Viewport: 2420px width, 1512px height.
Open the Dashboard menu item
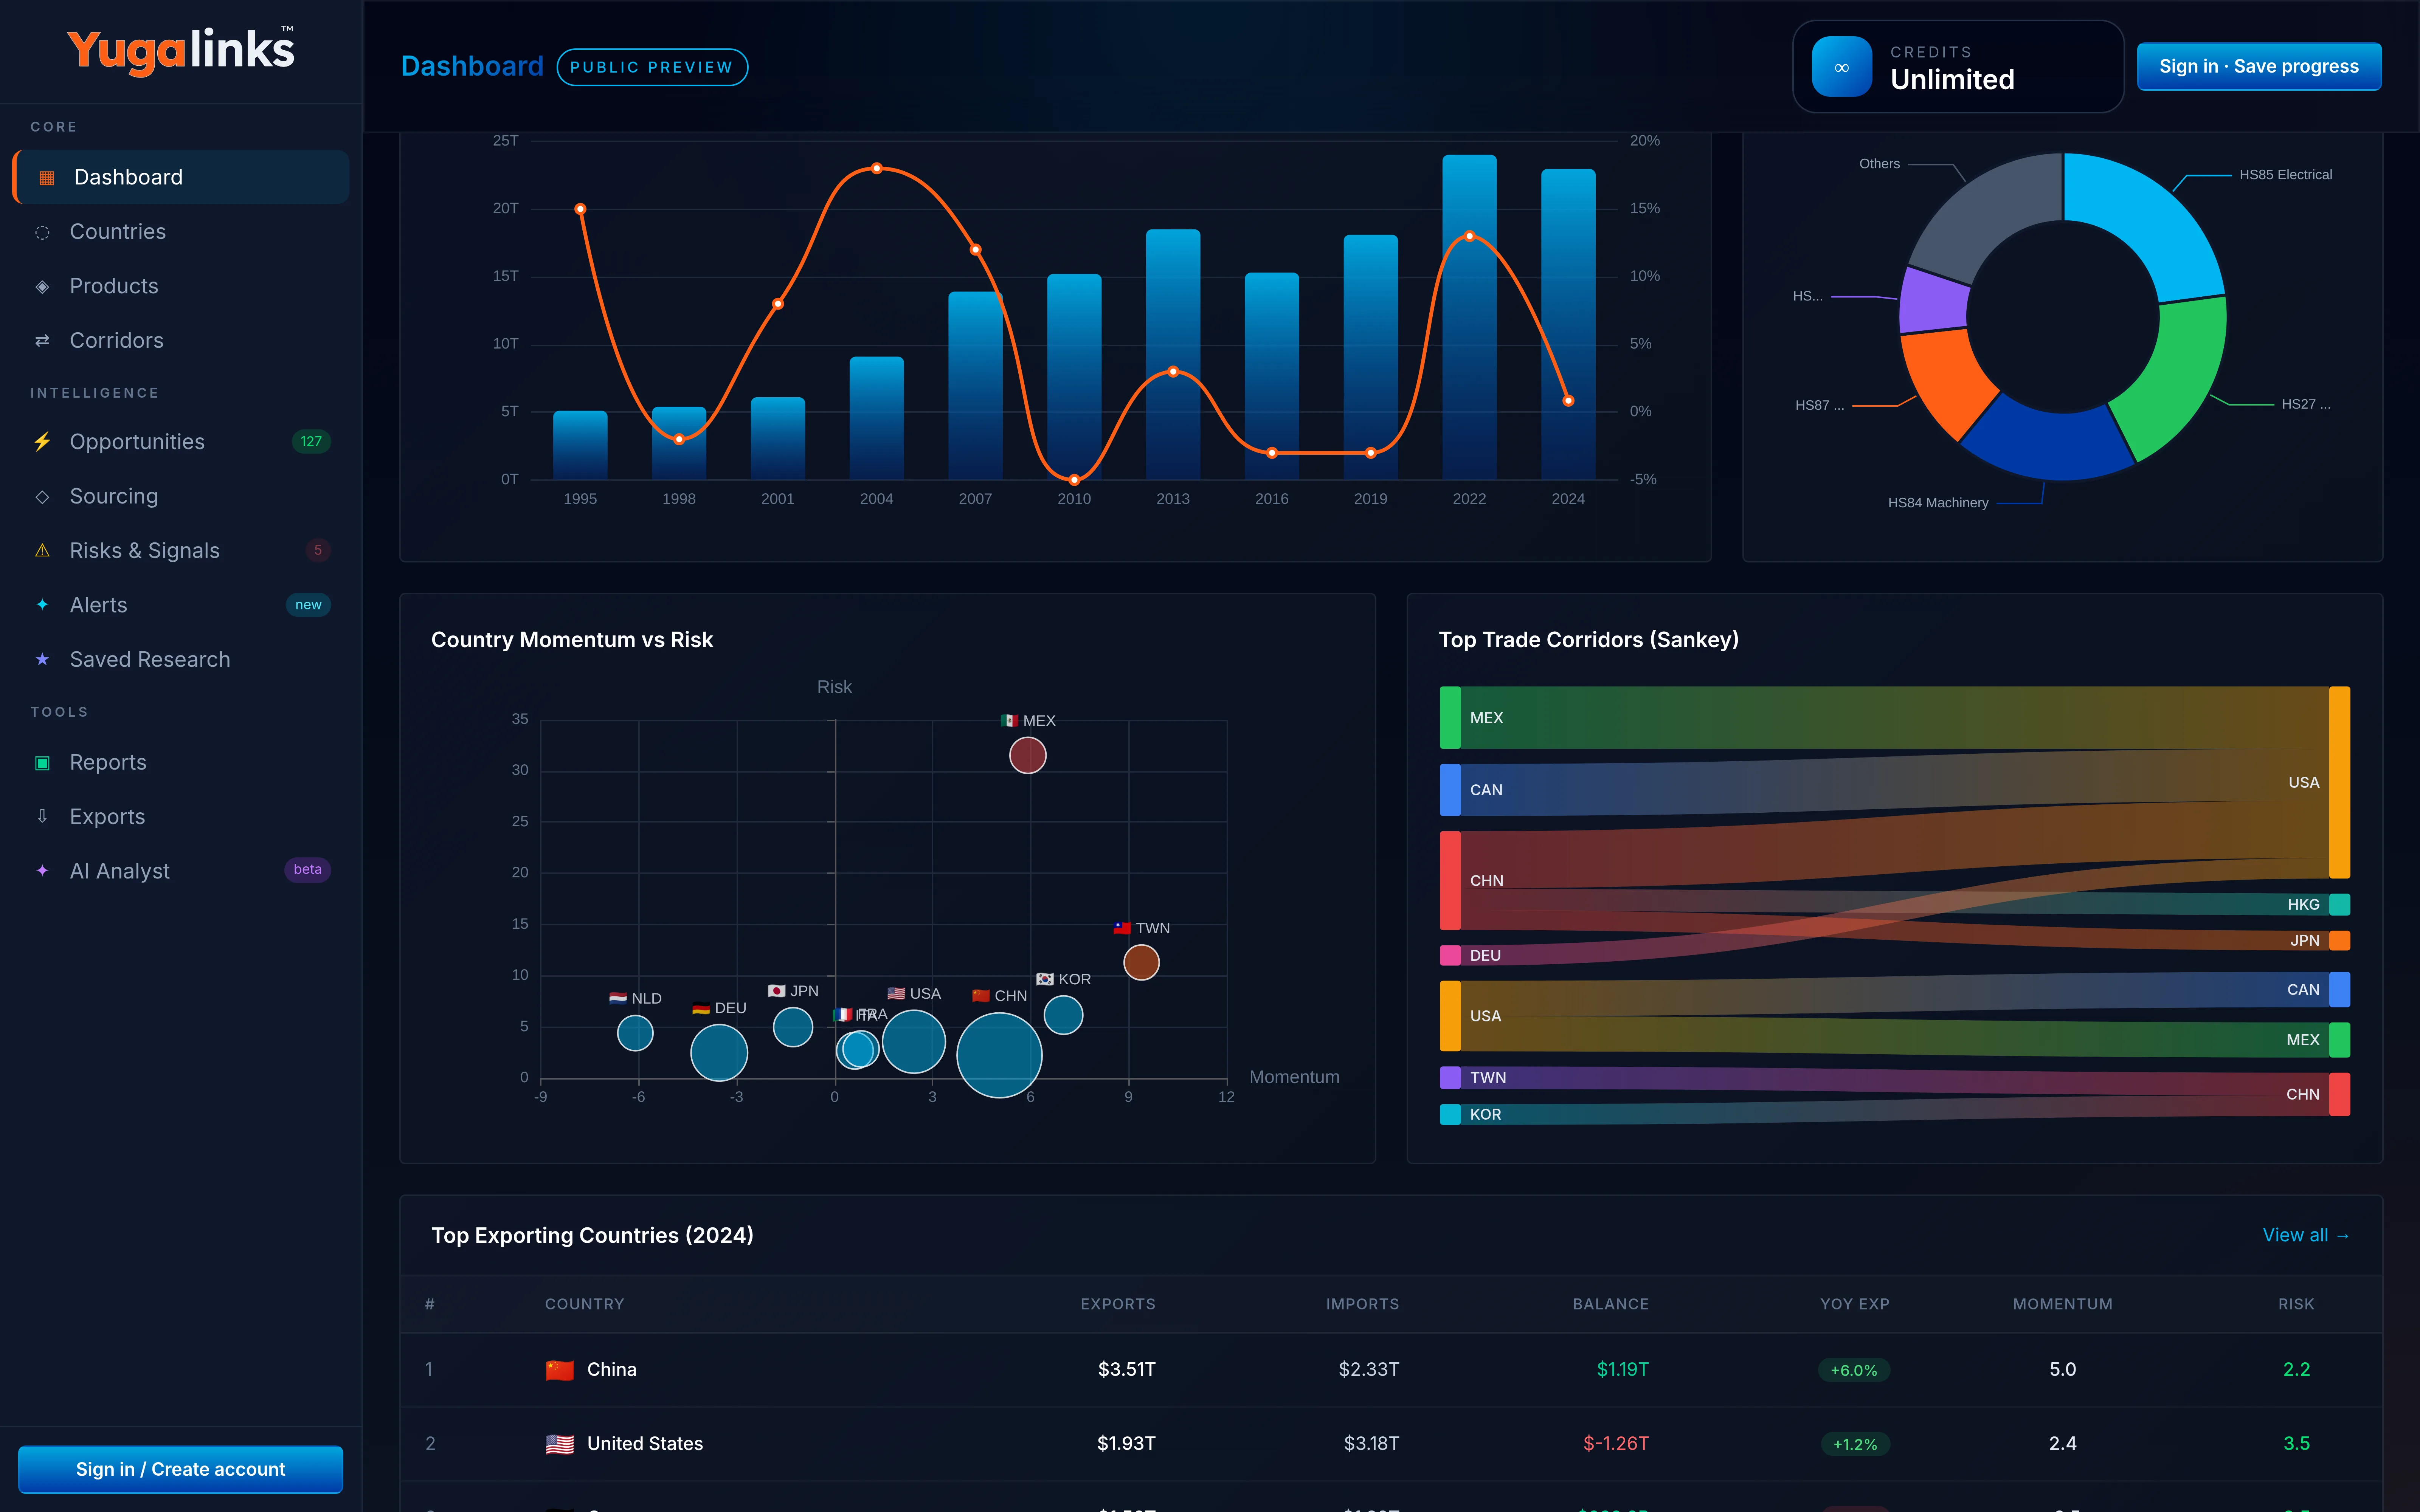181,177
